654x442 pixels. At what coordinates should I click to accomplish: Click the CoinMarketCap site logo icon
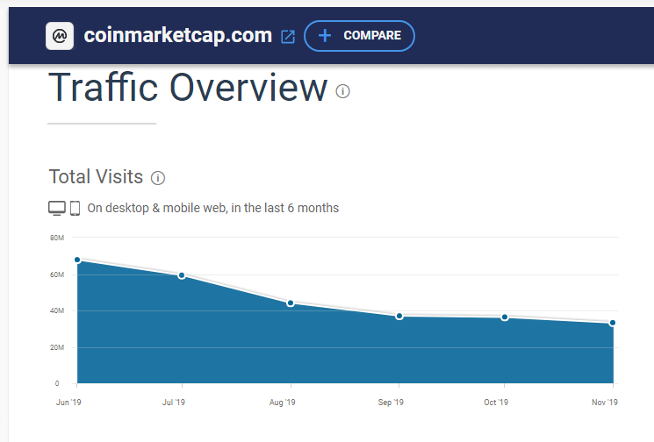click(60, 36)
